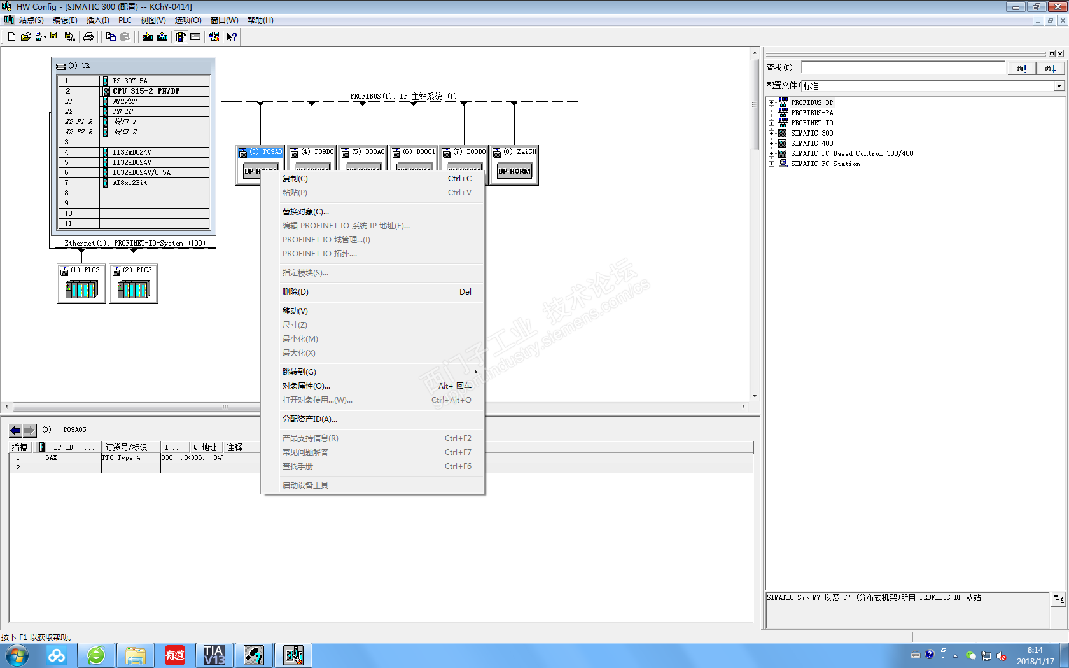Expand the SIMATIC 300 catalog node
The height and width of the screenshot is (668, 1069).
(x=771, y=133)
